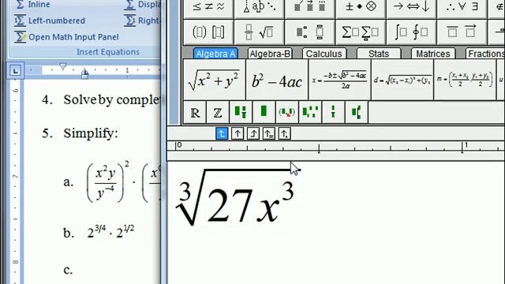Click the 'Insert Equations' group label
Image resolution: width=505 pixels, height=284 pixels.
point(108,52)
